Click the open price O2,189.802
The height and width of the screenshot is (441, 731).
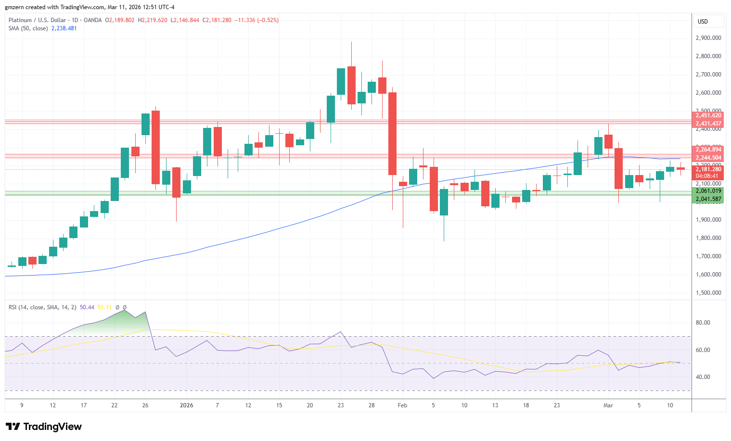120,20
